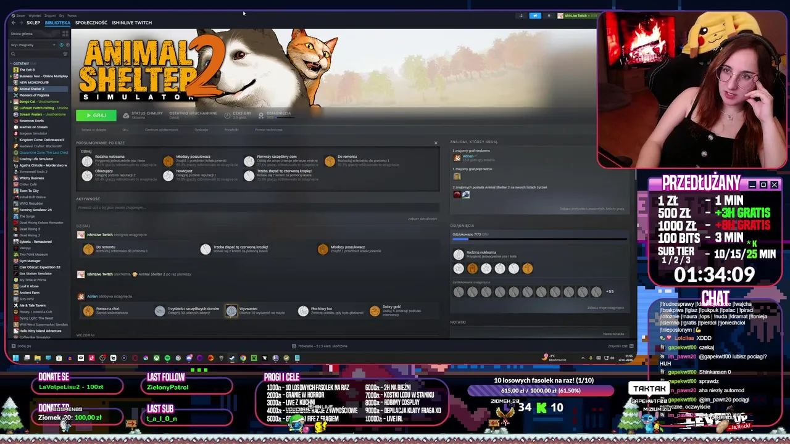Click the ready-to-play filter icon
Viewport: 790px width, 444px height.
pyautogui.click(x=68, y=45)
